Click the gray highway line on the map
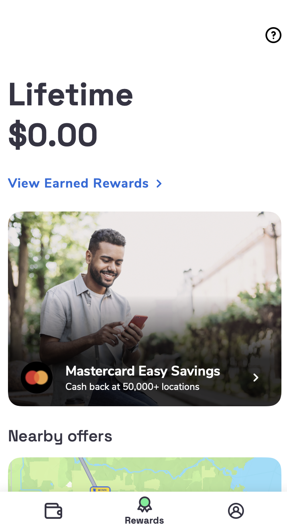The image size is (287, 526). pyautogui.click(x=87, y=471)
